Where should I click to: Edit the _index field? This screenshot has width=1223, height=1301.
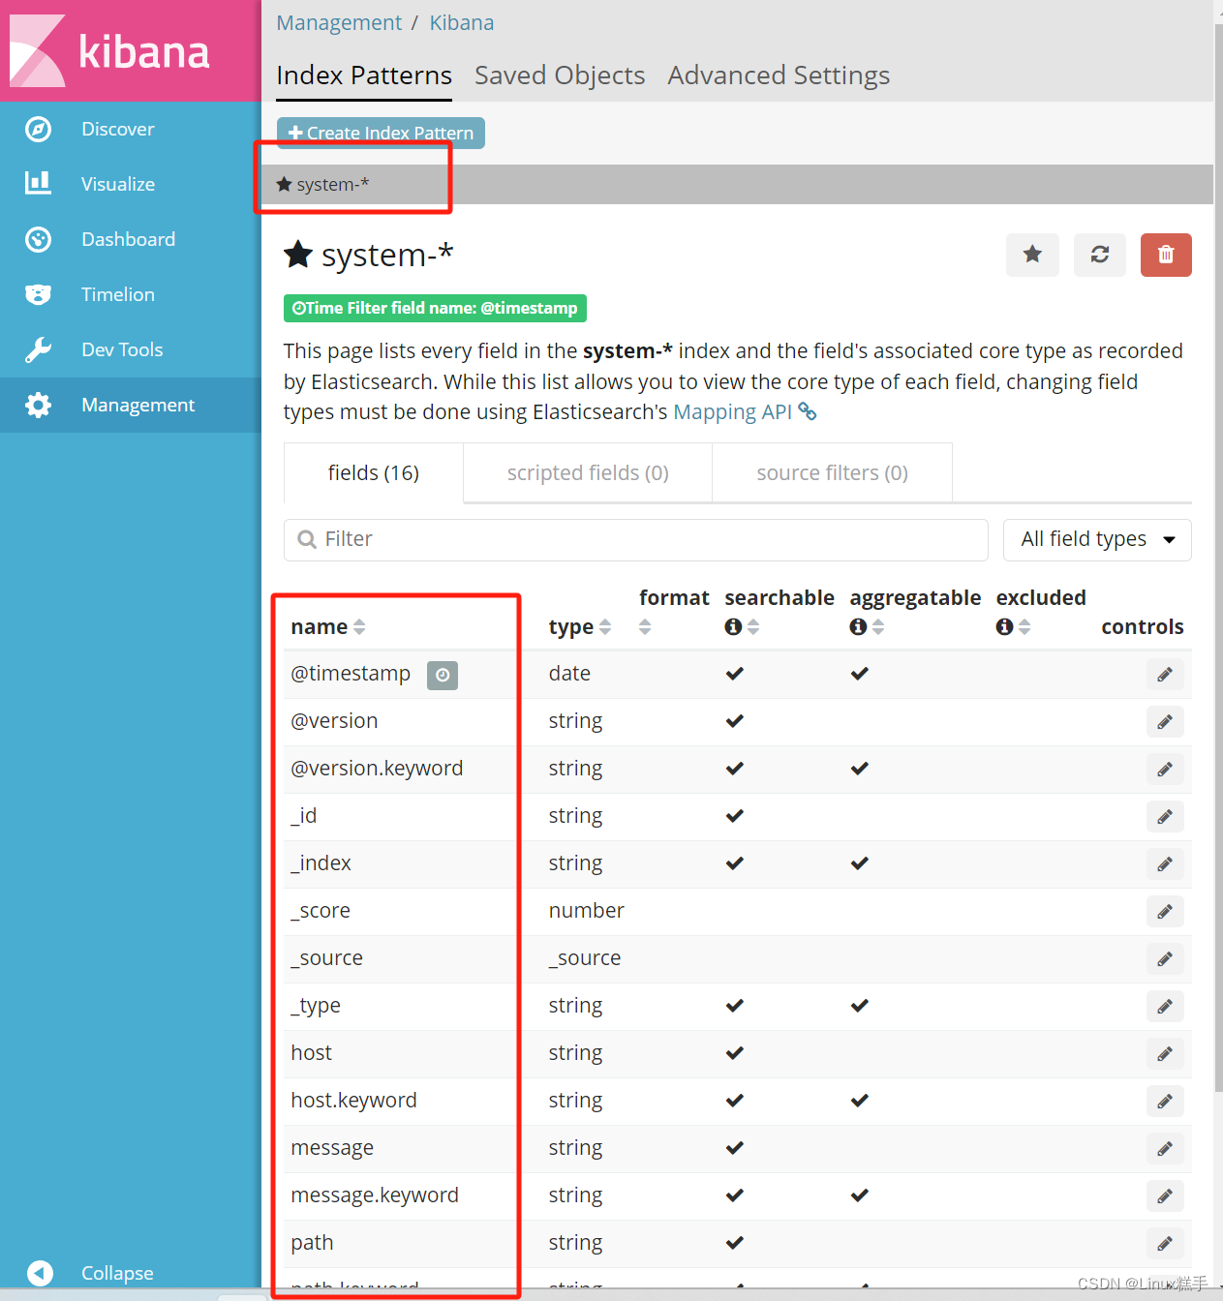pyautogui.click(x=1165, y=864)
